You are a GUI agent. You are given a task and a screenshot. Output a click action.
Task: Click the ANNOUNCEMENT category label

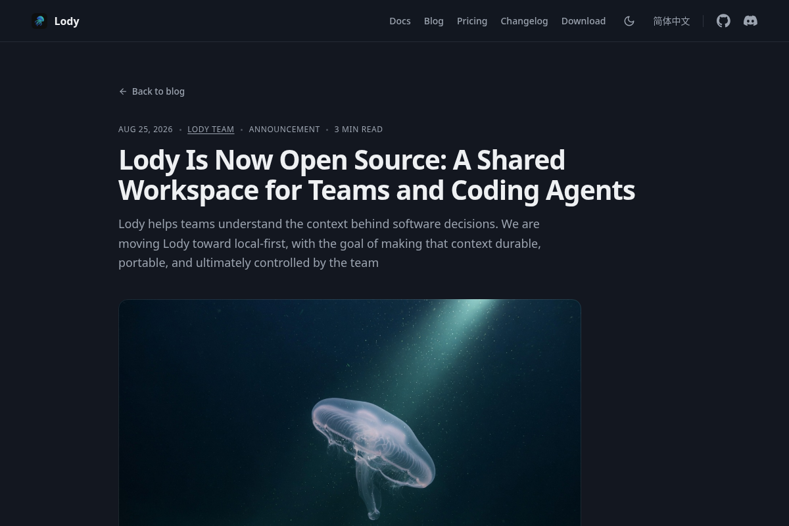coord(284,130)
